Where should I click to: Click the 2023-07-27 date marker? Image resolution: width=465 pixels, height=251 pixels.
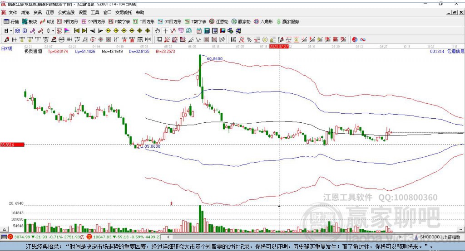(279, 47)
